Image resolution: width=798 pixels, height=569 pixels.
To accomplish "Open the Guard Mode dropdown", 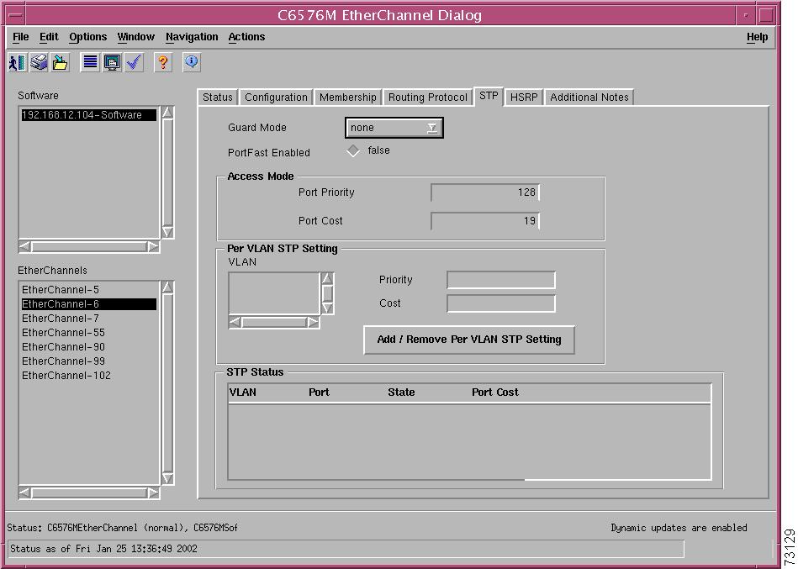I will click(394, 128).
